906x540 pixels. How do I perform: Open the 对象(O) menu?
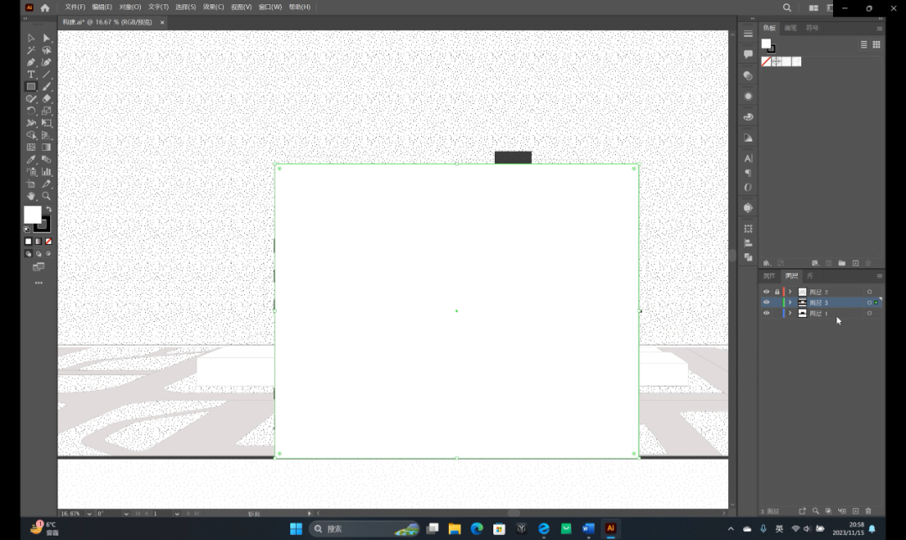point(130,7)
